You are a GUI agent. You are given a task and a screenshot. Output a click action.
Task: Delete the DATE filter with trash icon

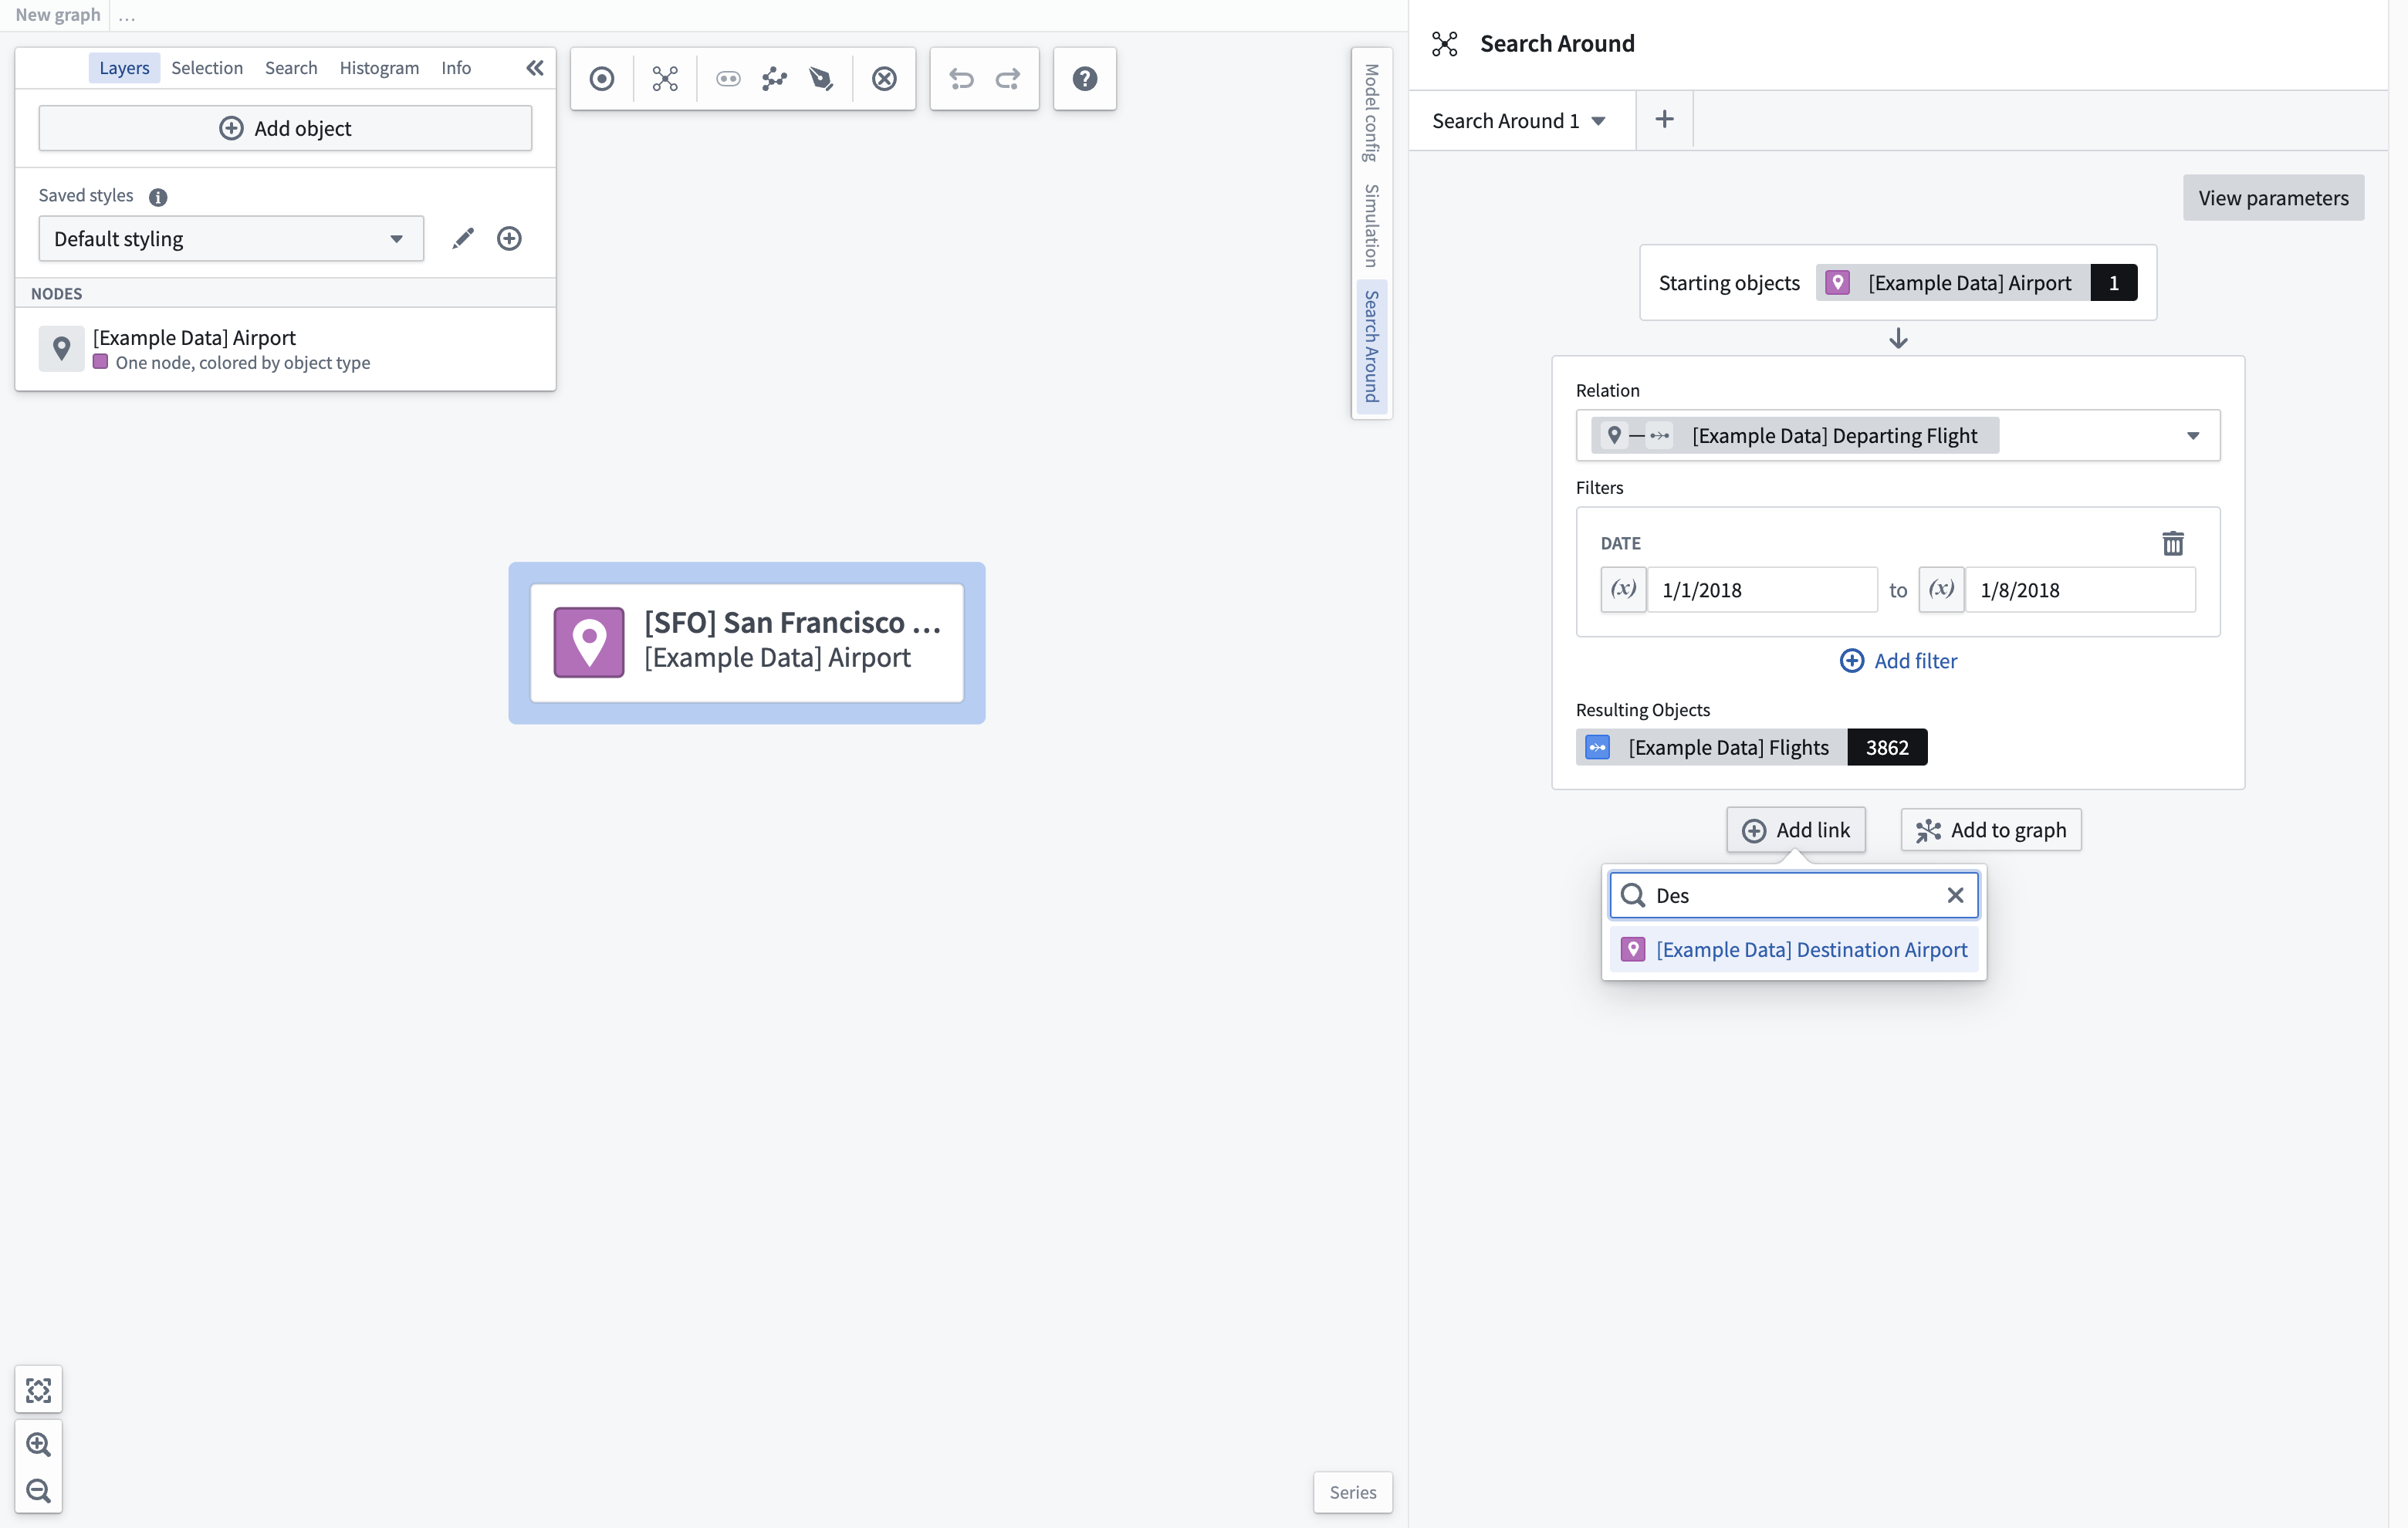(2172, 544)
